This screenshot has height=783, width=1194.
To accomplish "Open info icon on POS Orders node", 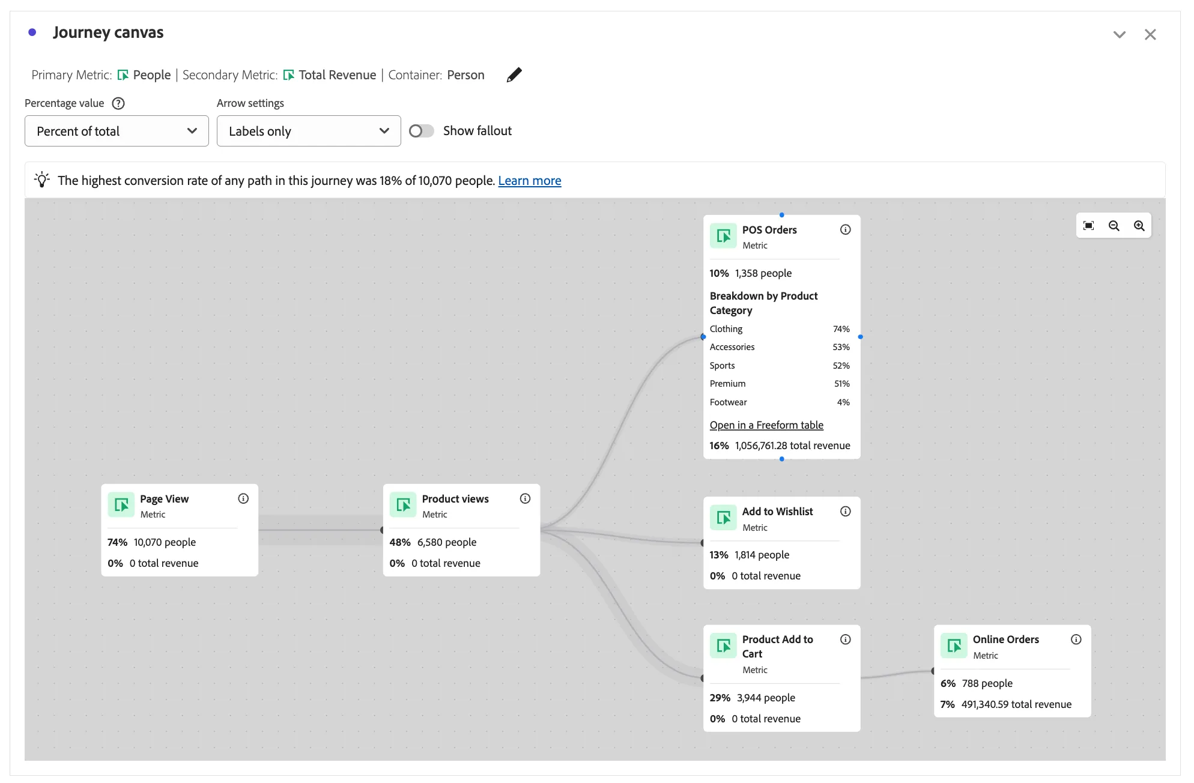I will 845,229.
